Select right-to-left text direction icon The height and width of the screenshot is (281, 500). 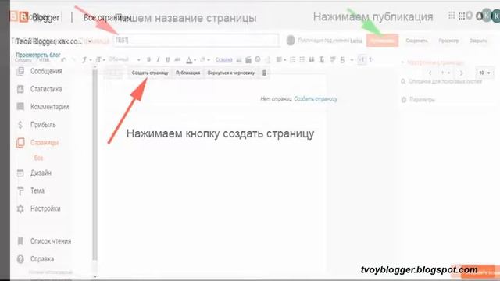[x=371, y=59]
